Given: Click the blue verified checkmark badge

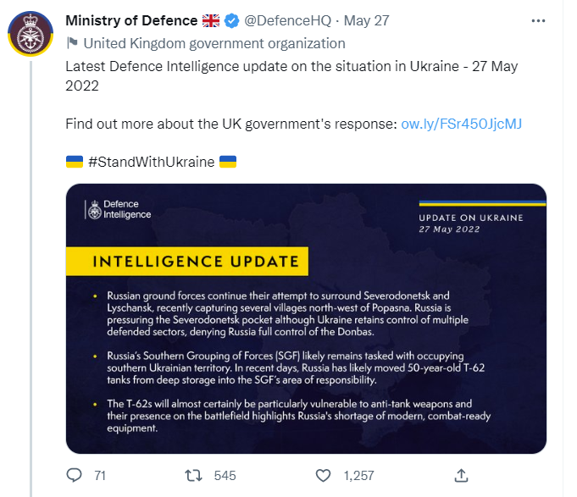Looking at the screenshot, I should click(233, 20).
